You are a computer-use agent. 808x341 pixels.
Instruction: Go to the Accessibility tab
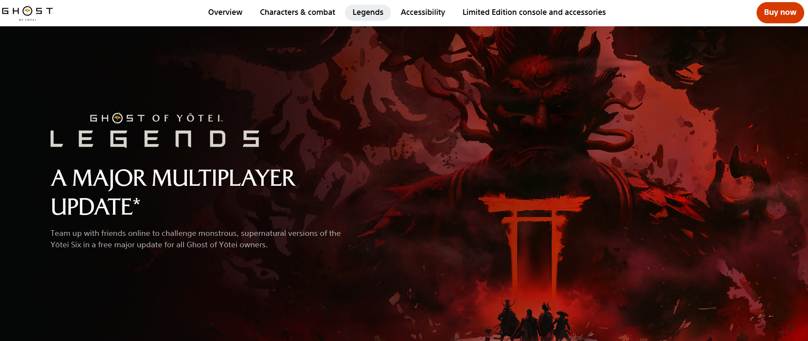click(x=423, y=12)
